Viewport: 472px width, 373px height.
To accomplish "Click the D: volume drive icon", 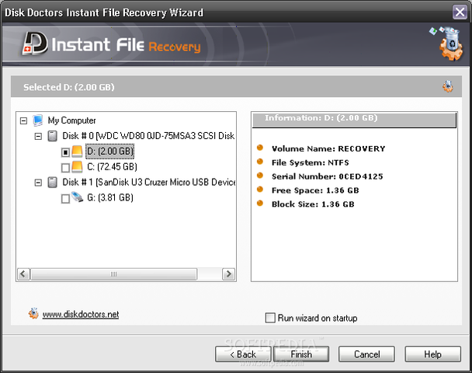I will [x=77, y=152].
